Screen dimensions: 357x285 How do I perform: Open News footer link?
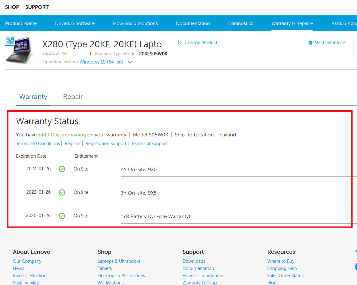coord(19,268)
